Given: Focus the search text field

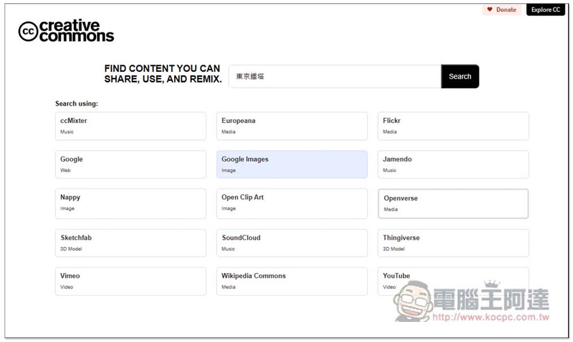Looking at the screenshot, I should tap(335, 76).
